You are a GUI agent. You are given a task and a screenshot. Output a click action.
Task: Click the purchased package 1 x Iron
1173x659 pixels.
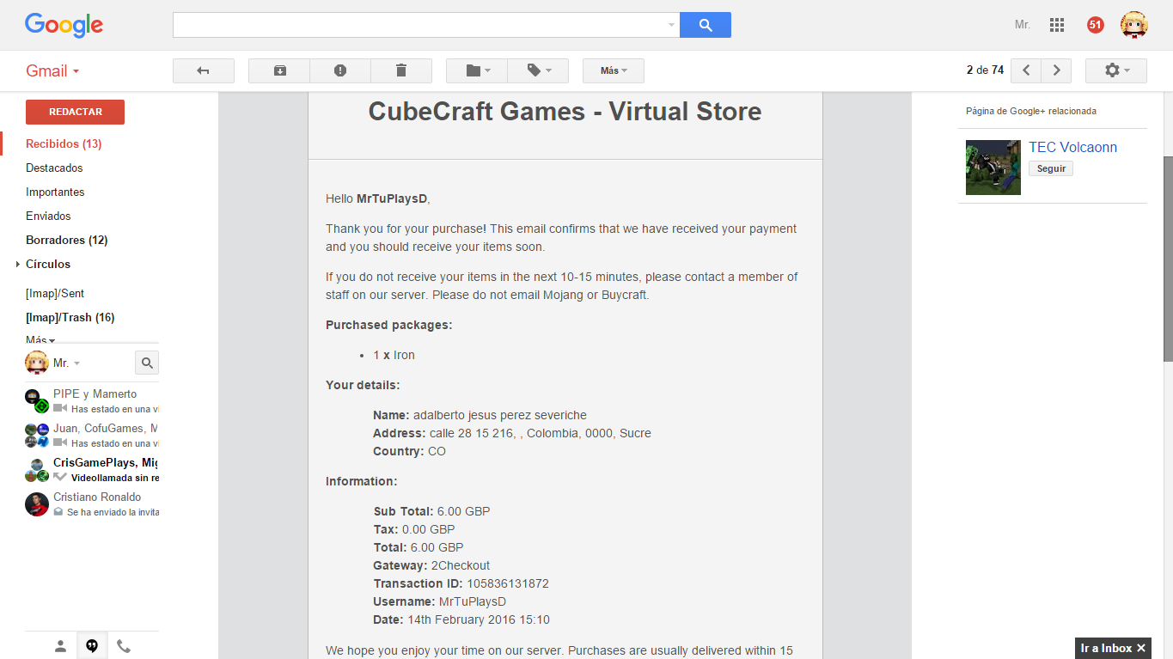coord(394,355)
